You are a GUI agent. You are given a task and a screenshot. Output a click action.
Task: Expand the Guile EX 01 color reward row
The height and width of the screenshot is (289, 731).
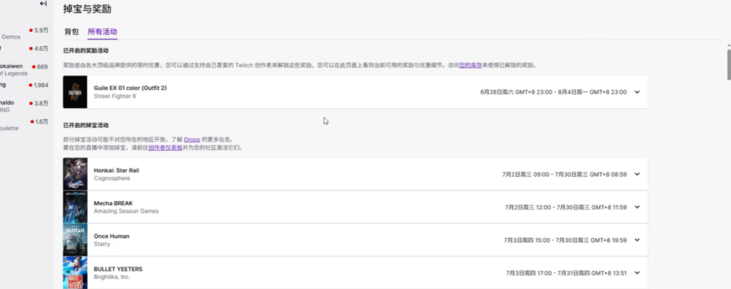pyautogui.click(x=637, y=92)
